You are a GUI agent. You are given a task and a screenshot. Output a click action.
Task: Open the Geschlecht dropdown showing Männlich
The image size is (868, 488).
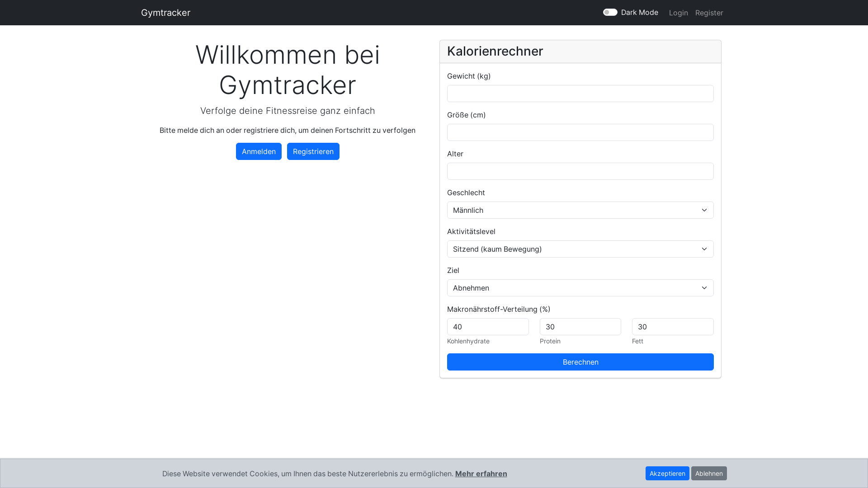tap(580, 210)
